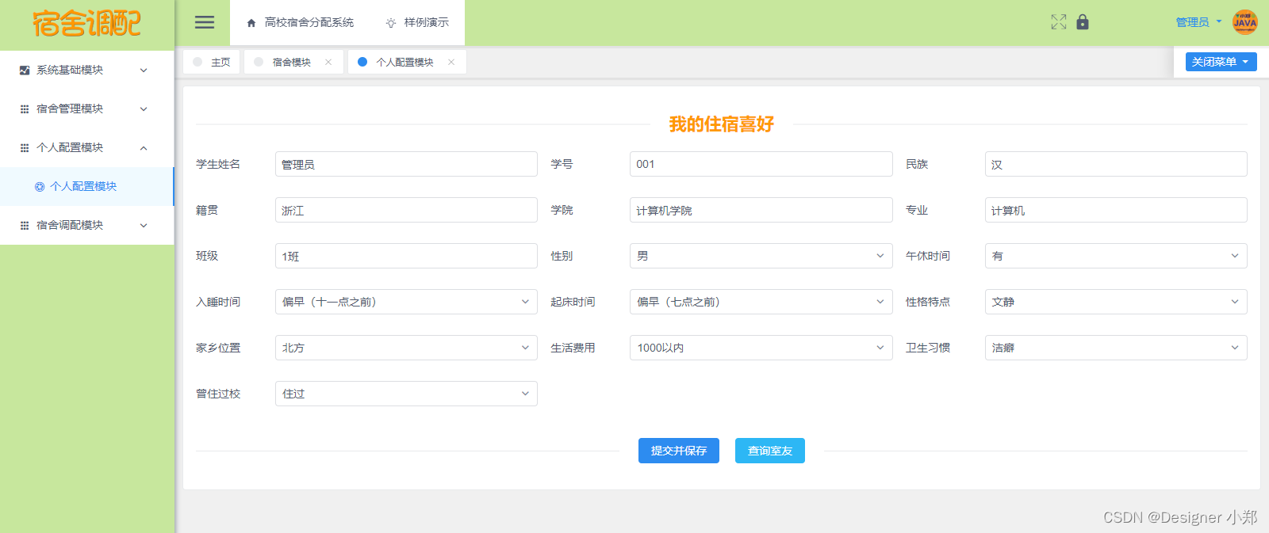1269x533 pixels.
Task: Open 个人配置模块 submenu item in sidebar
Action: 86,187
